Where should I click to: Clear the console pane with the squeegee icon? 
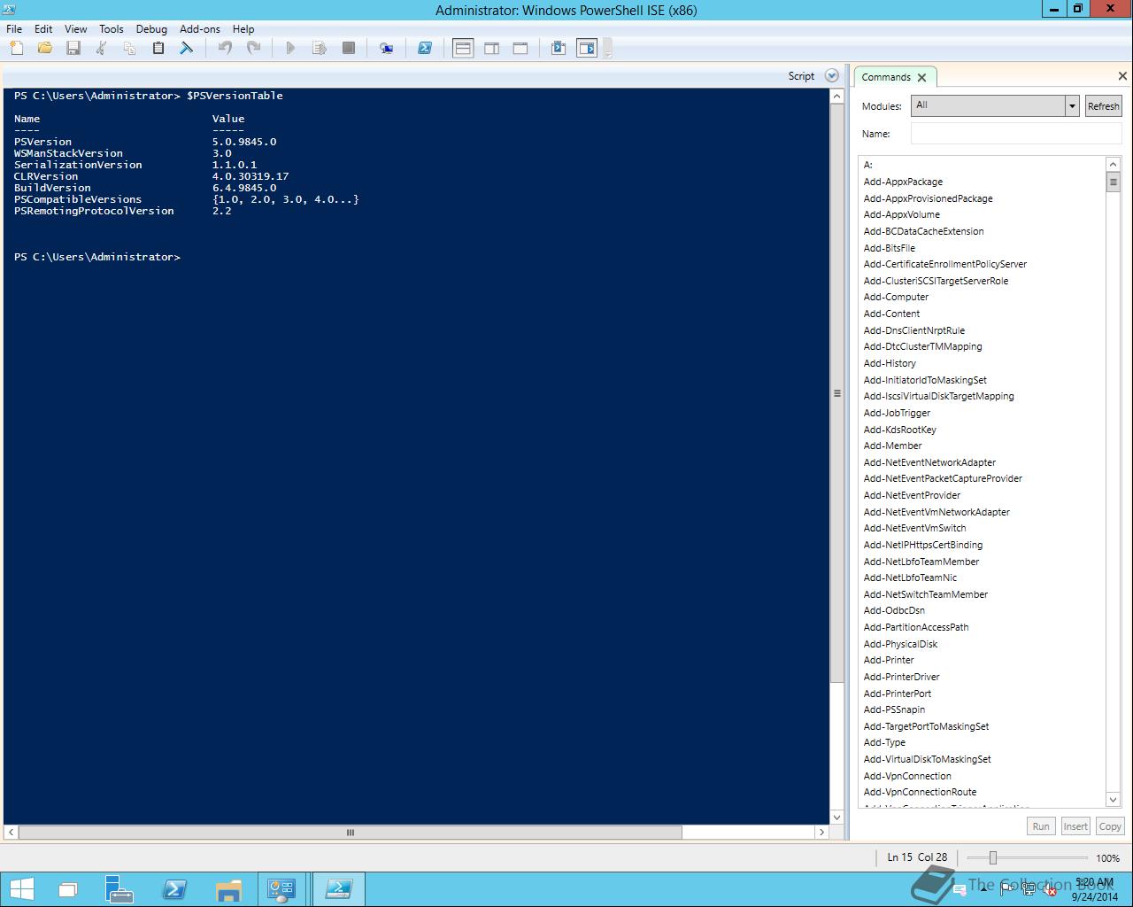coord(187,48)
